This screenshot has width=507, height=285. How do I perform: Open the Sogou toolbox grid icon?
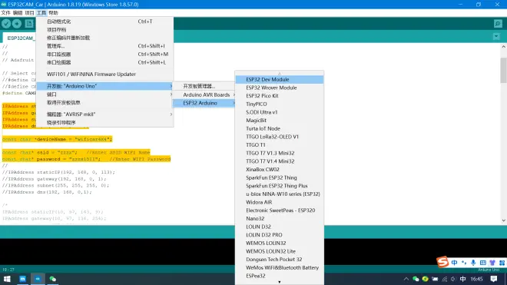point(502,263)
